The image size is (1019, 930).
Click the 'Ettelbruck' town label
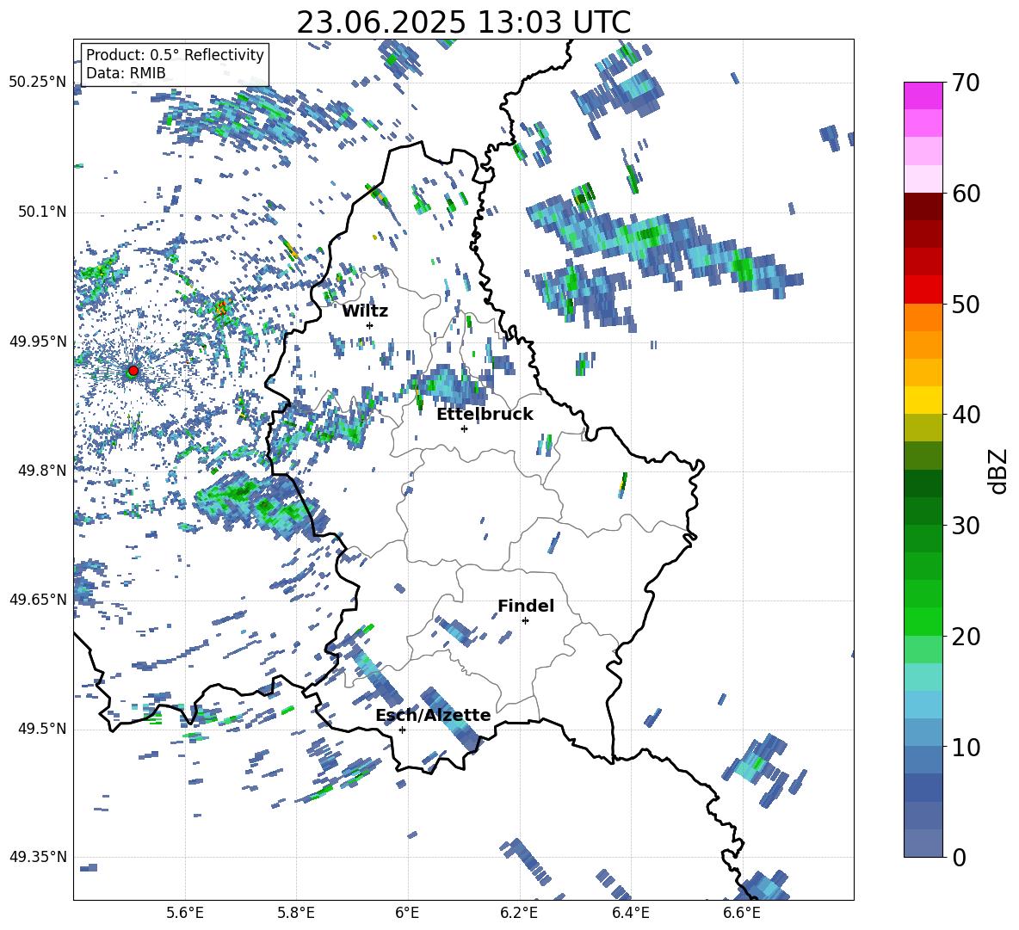pos(485,415)
